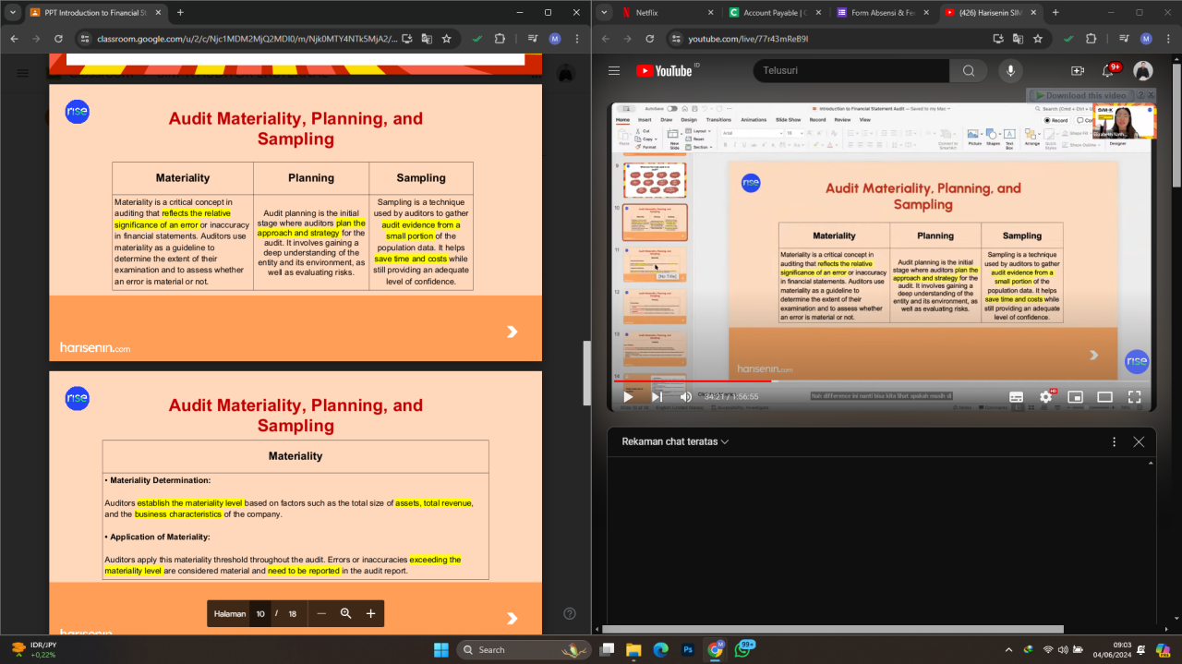1182x664 pixels.
Task: Reset zoom with the magnifier icon
Action: [x=346, y=613]
